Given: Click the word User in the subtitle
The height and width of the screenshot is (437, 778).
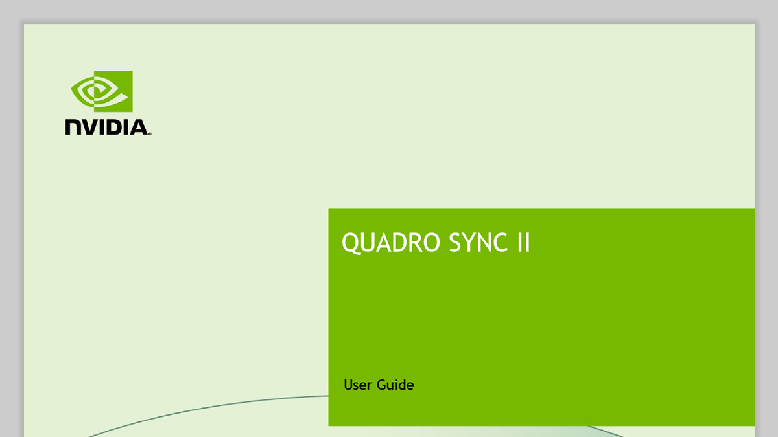Looking at the screenshot, I should (x=357, y=385).
